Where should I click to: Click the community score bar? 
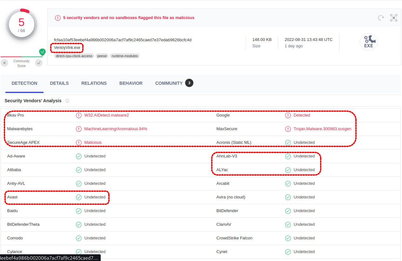(22, 57)
